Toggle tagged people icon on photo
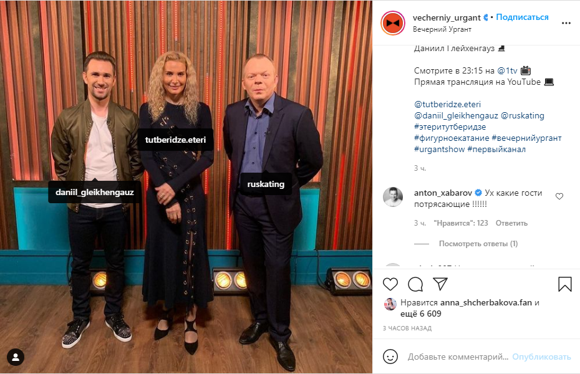The width and height of the screenshot is (580, 374). coord(16,357)
